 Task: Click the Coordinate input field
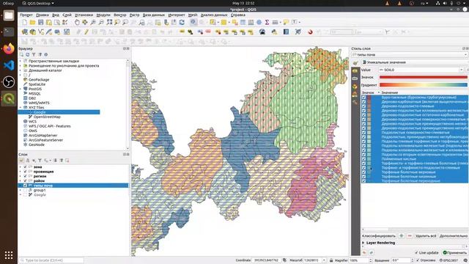[267, 260]
